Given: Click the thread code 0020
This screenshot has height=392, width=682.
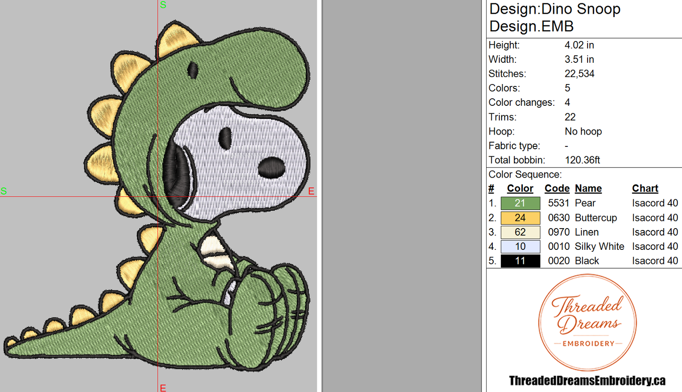Looking at the screenshot, I should click(559, 261).
